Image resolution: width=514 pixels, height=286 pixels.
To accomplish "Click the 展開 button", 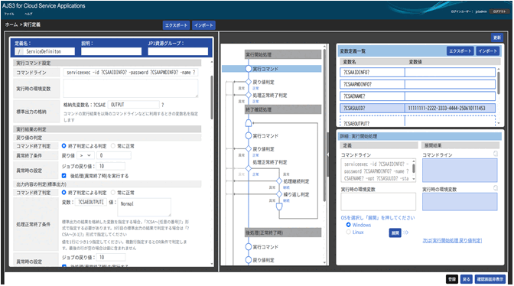I will pos(395,232).
